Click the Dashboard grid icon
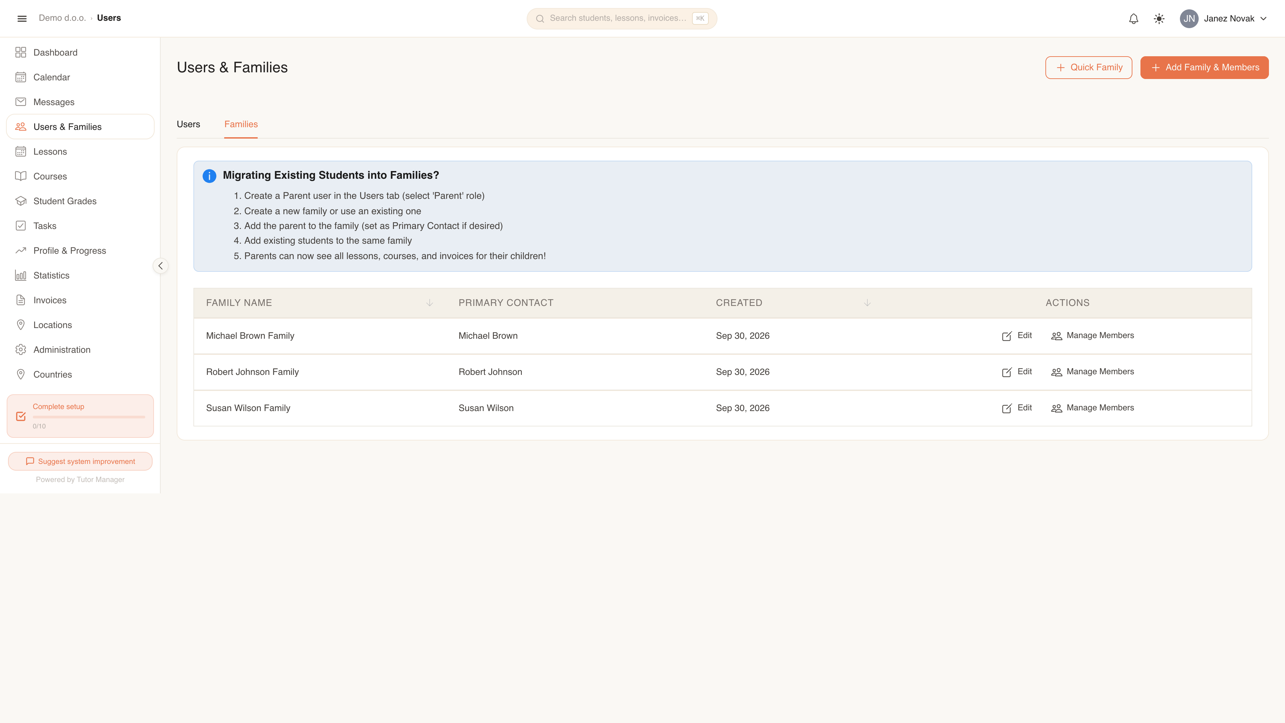 pyautogui.click(x=20, y=53)
